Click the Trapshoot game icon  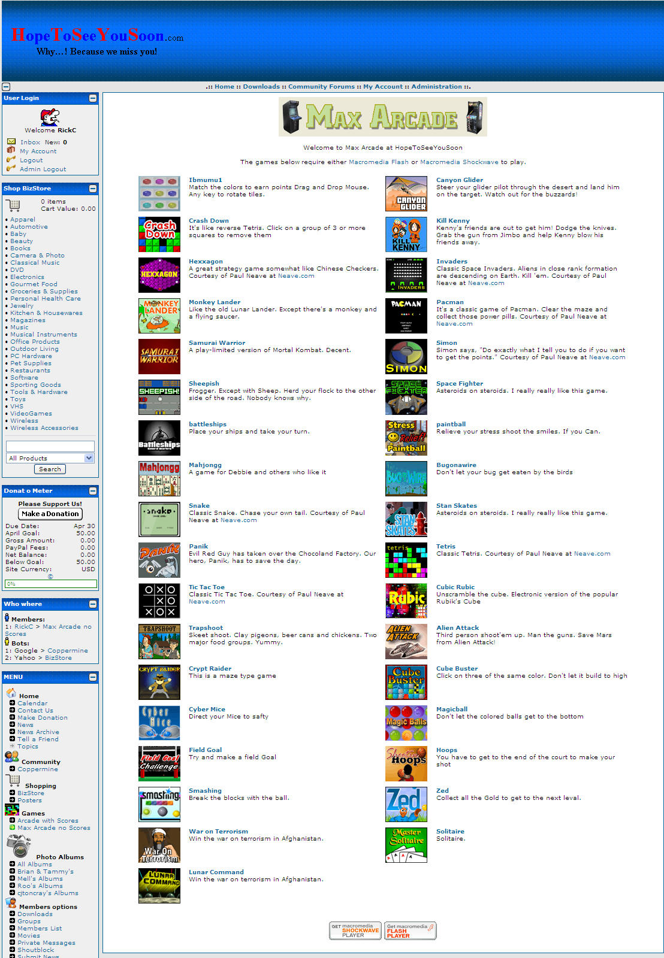pyautogui.click(x=159, y=642)
